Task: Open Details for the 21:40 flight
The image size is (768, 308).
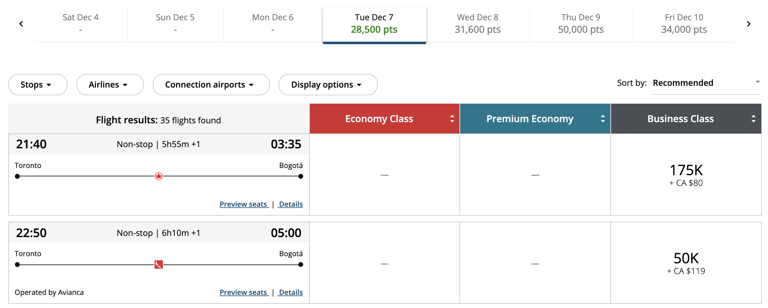Action: pyautogui.click(x=291, y=204)
